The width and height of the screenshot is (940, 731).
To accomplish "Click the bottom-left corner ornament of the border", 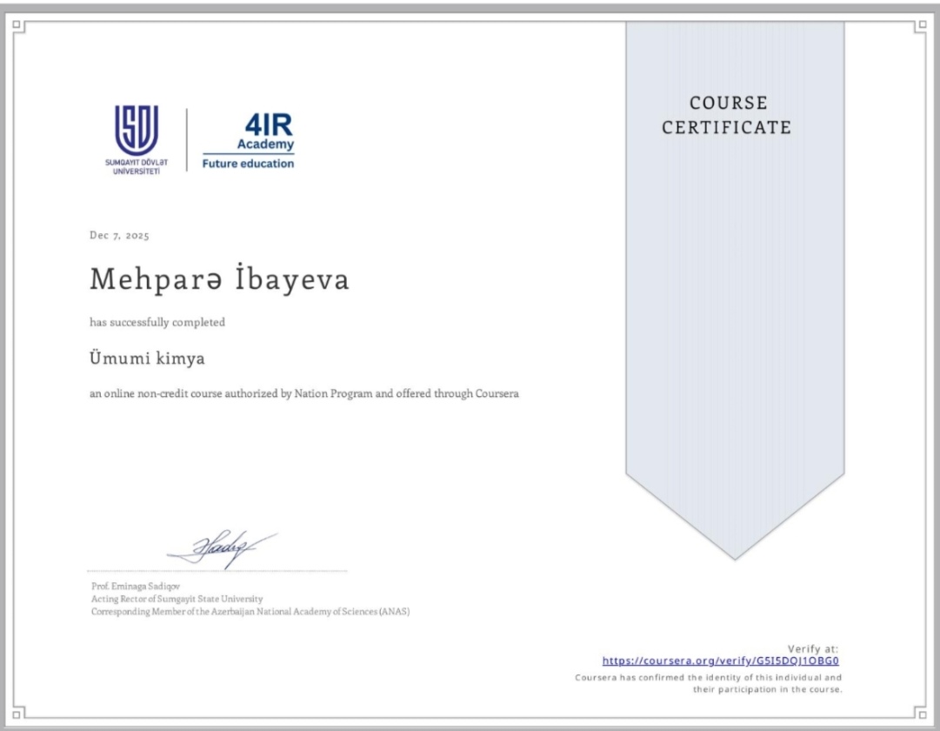I will [x=19, y=712].
